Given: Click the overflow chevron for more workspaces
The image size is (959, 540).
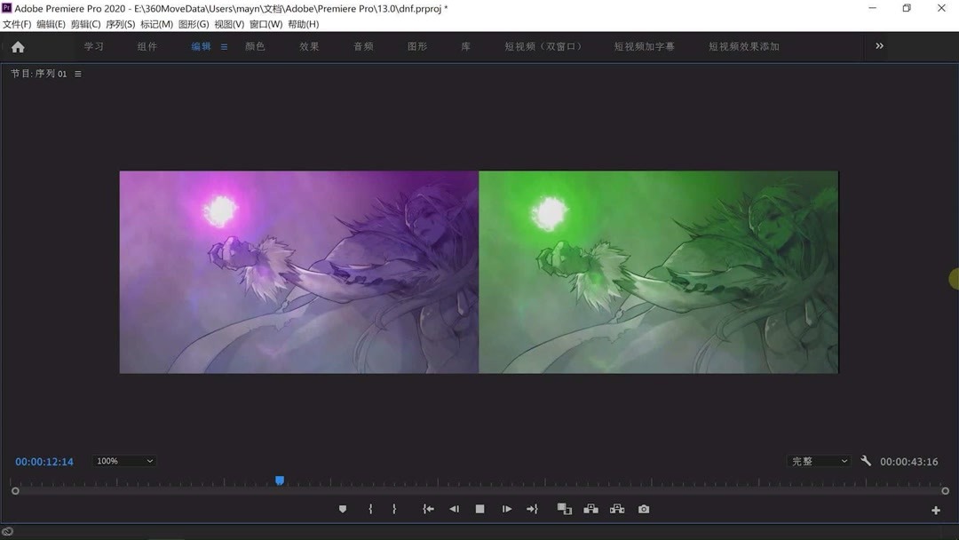Looking at the screenshot, I should click(x=879, y=46).
